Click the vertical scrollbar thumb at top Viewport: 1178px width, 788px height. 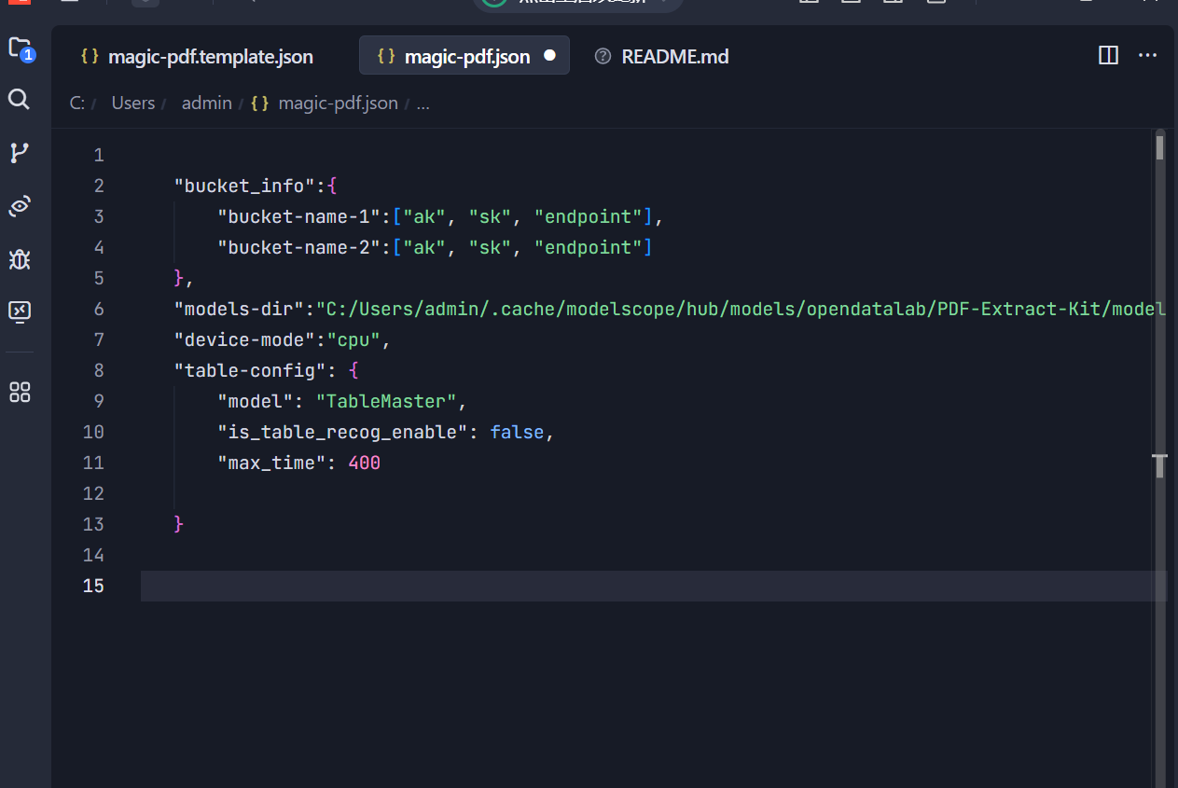pyautogui.click(x=1160, y=147)
